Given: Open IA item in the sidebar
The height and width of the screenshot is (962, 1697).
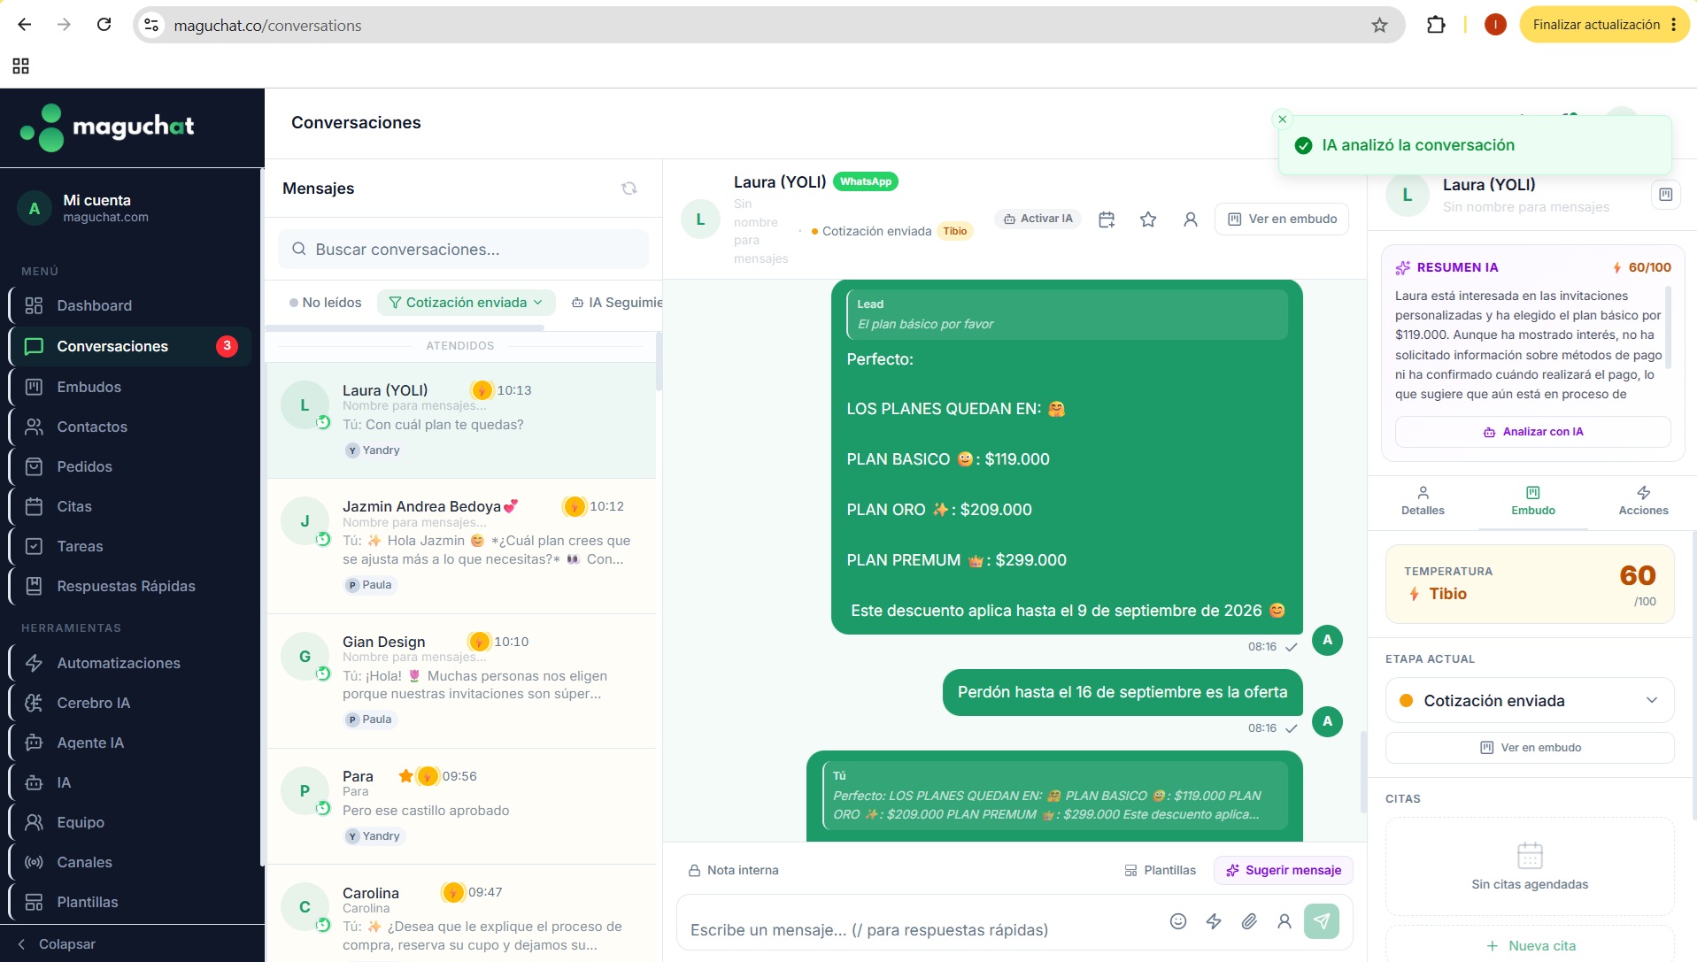Looking at the screenshot, I should 130,782.
